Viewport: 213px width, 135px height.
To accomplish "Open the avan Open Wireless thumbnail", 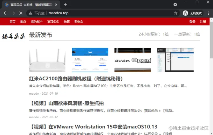I will click(133, 60).
